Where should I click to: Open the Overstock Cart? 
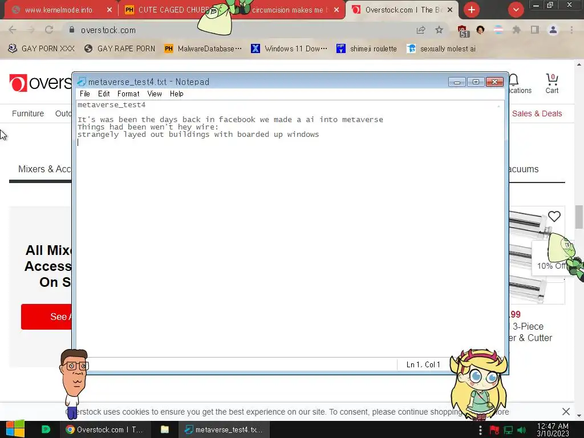coord(552,83)
